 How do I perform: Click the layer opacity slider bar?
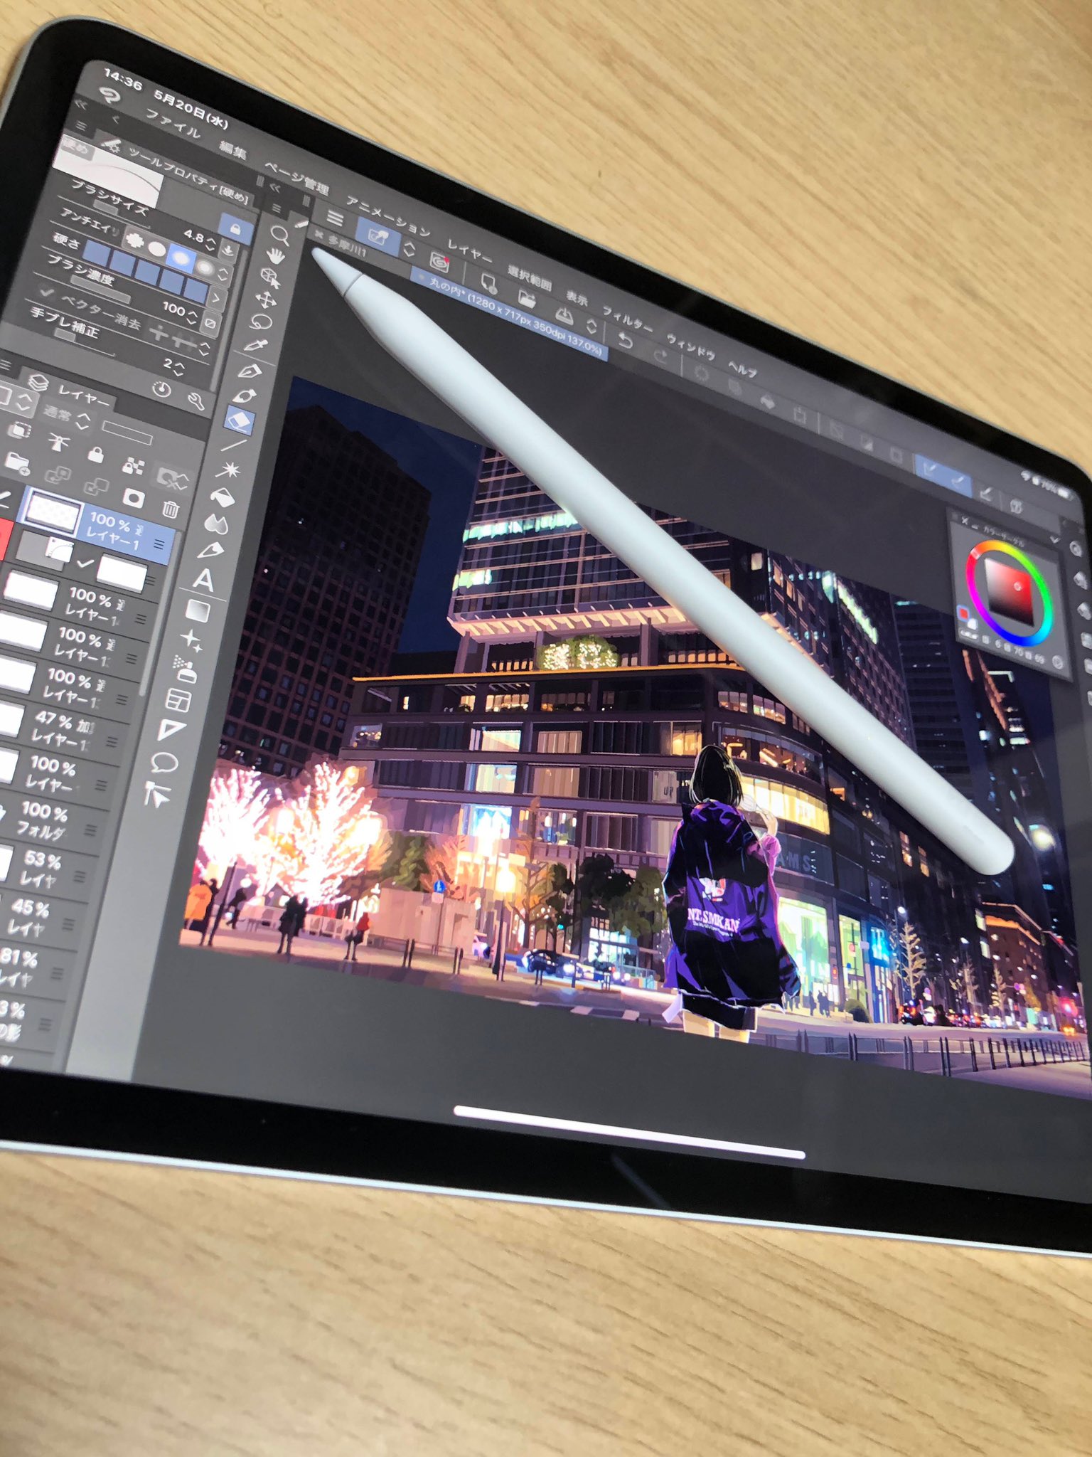[127, 433]
